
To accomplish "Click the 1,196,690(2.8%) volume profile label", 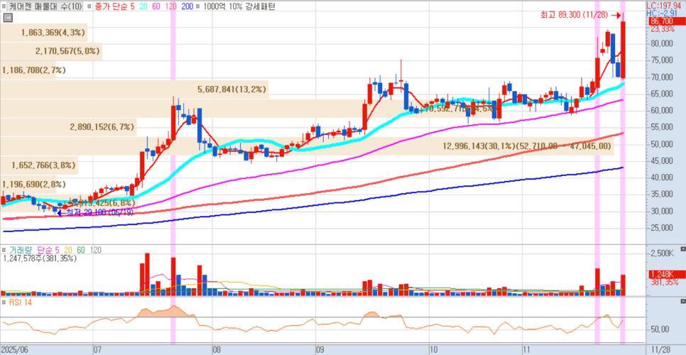I will click(34, 184).
